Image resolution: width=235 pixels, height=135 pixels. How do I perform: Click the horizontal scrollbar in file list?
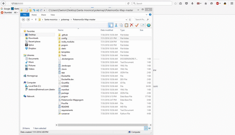click(103, 125)
